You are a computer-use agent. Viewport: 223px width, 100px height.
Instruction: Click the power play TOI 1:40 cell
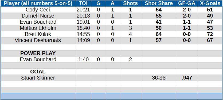(83, 59)
